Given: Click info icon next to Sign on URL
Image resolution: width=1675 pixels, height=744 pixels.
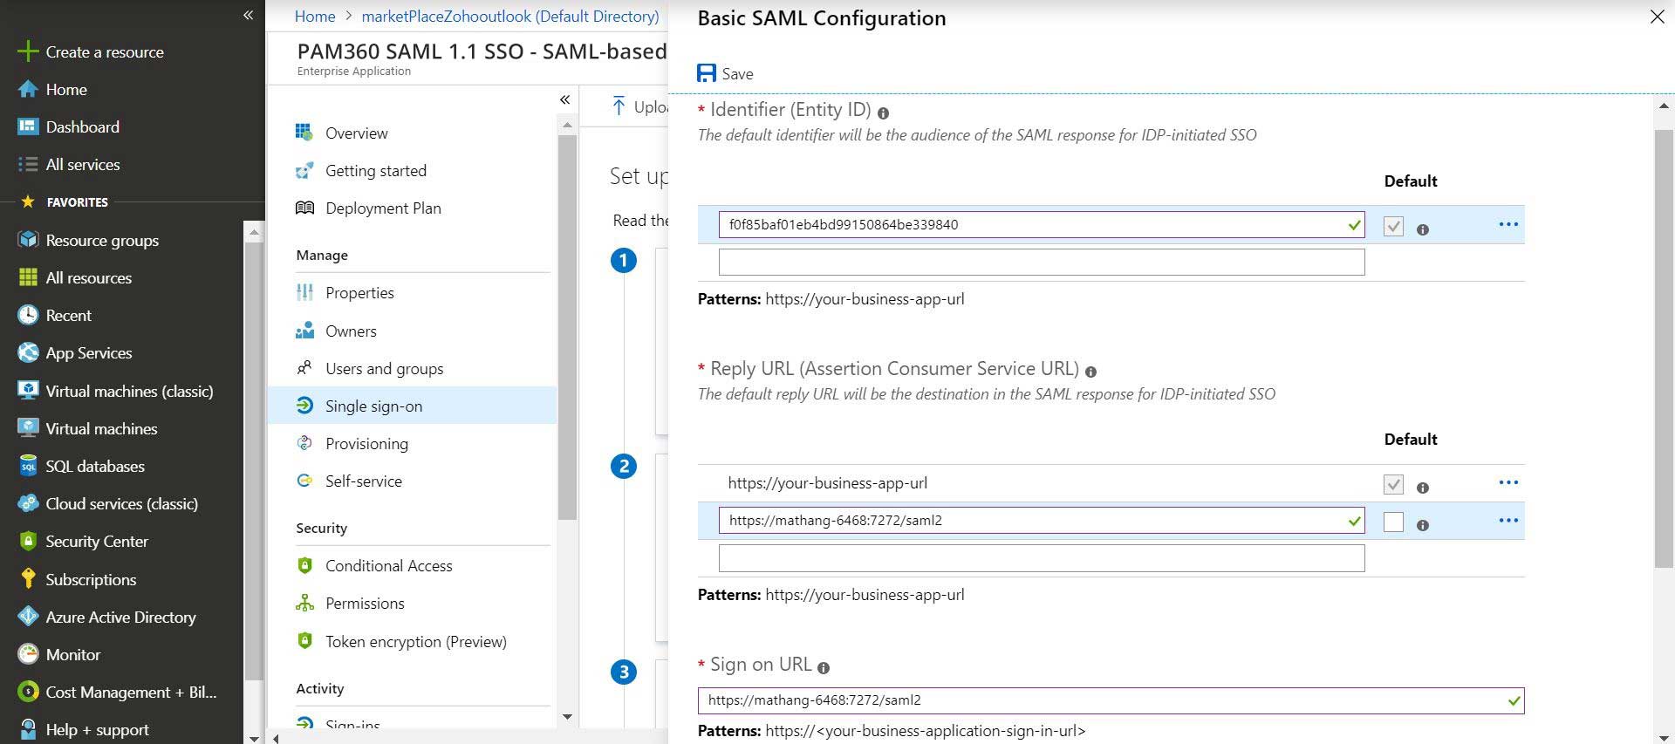Looking at the screenshot, I should coord(823,668).
